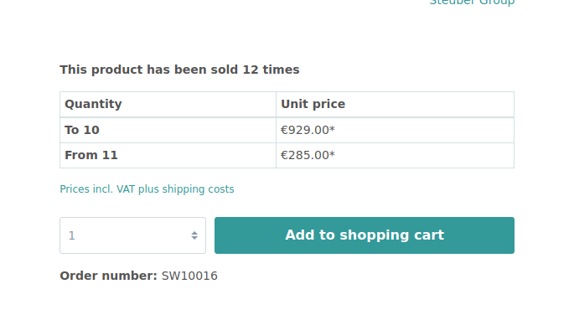569x315 pixels.
Task: Click the €929.00 unit price
Action: (x=305, y=130)
